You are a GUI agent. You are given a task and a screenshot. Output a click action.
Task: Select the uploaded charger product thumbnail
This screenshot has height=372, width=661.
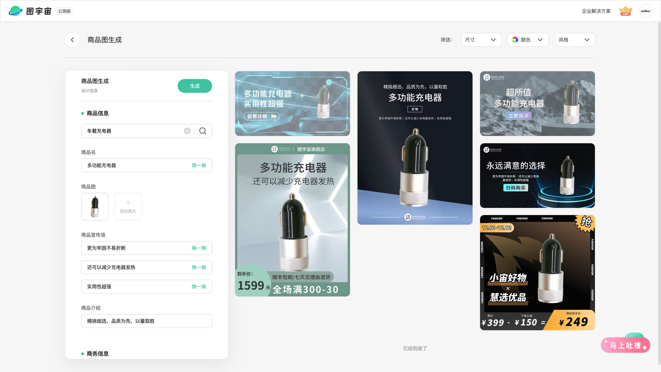click(95, 207)
